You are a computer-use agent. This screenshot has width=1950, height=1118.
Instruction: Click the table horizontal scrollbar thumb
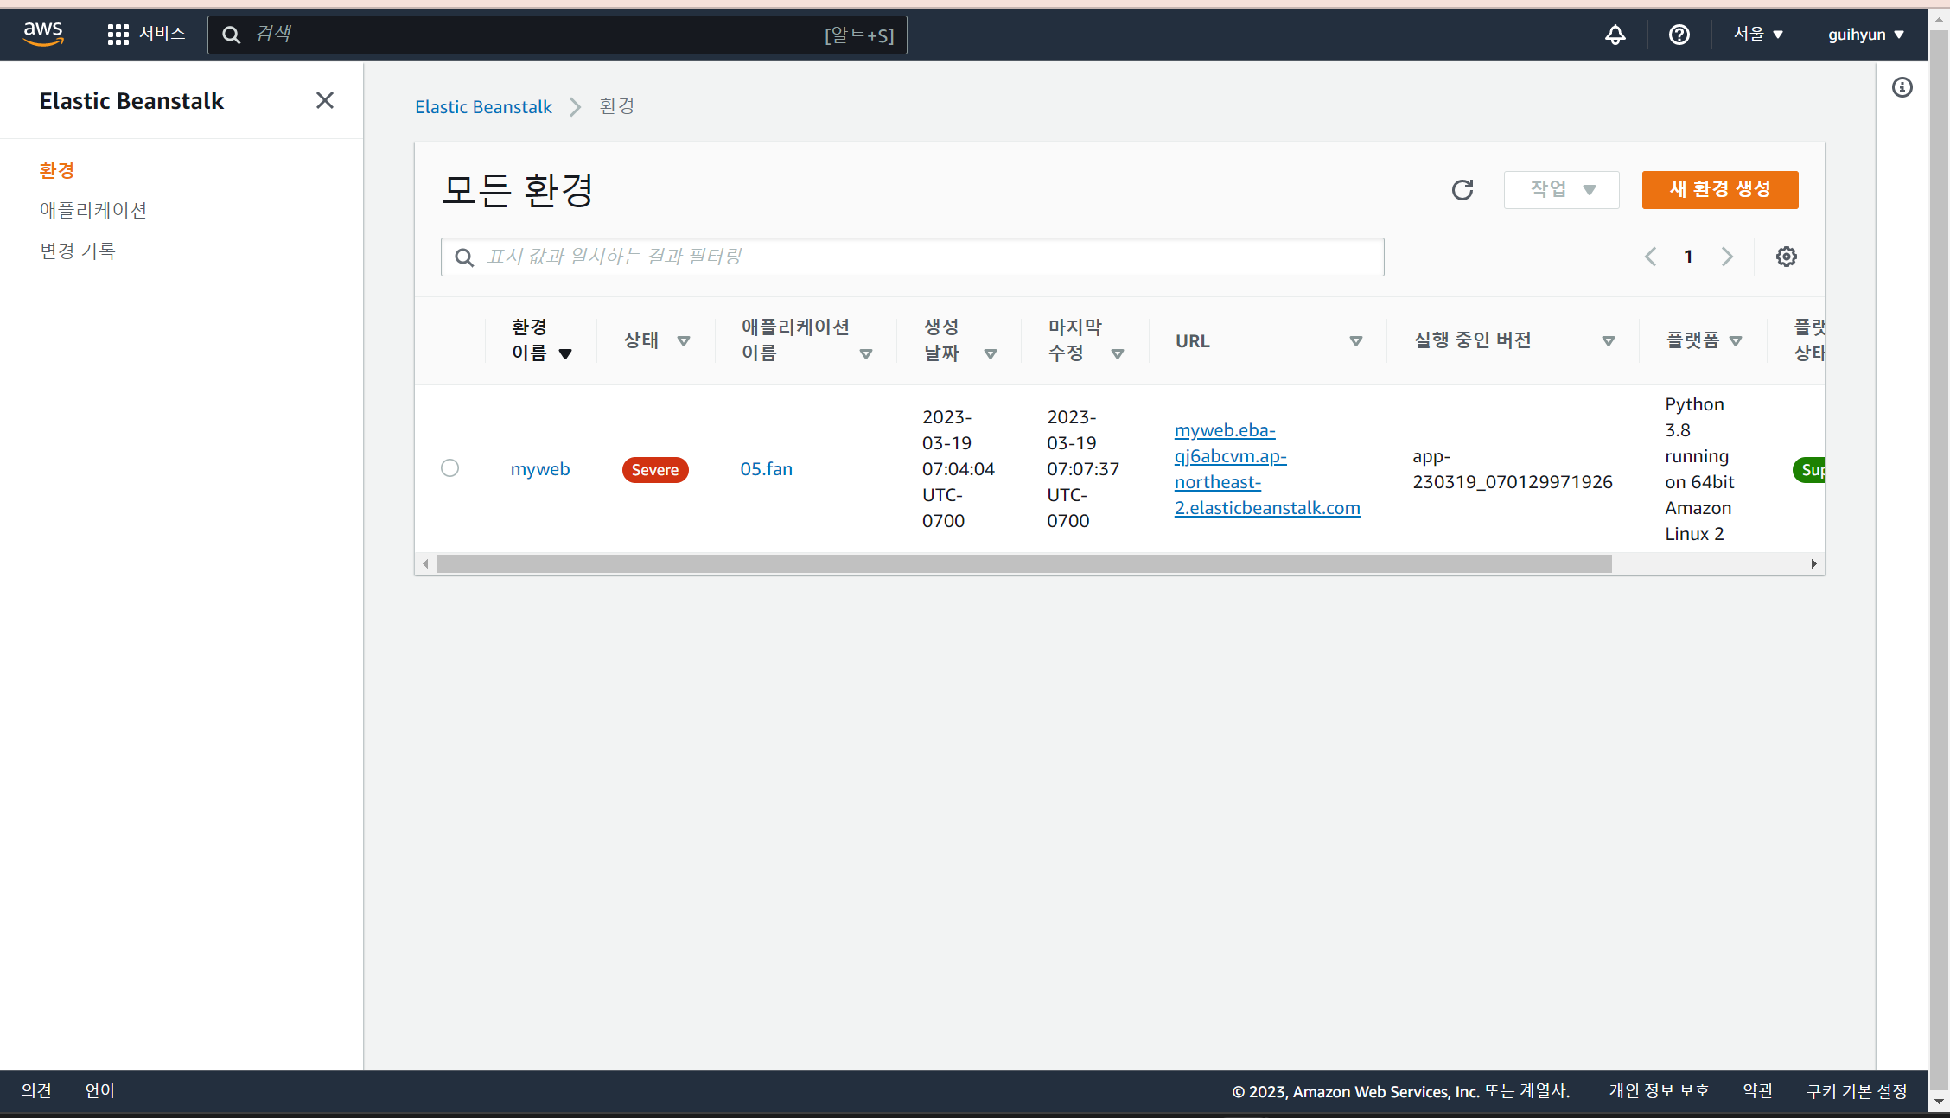click(x=1024, y=563)
